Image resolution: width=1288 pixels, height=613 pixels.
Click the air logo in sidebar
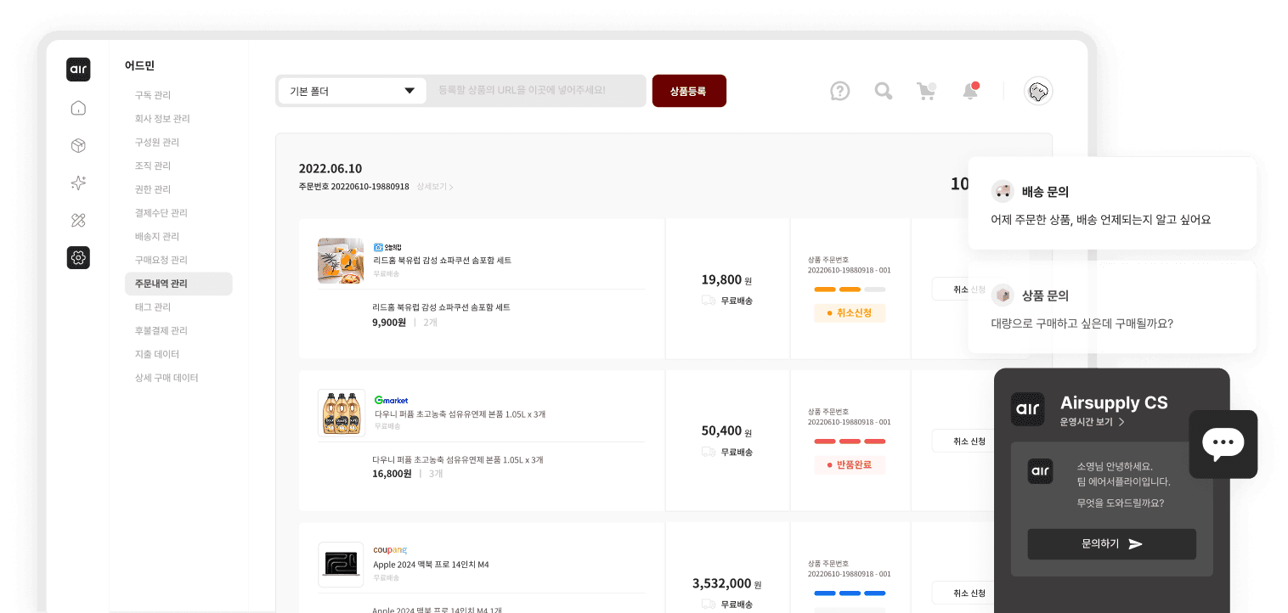click(x=78, y=70)
